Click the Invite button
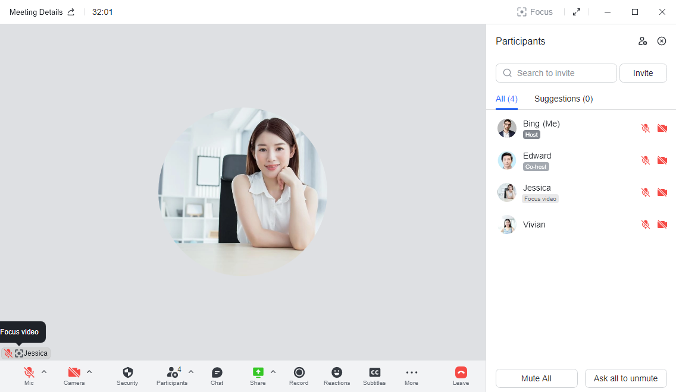The width and height of the screenshot is (676, 392). click(643, 72)
